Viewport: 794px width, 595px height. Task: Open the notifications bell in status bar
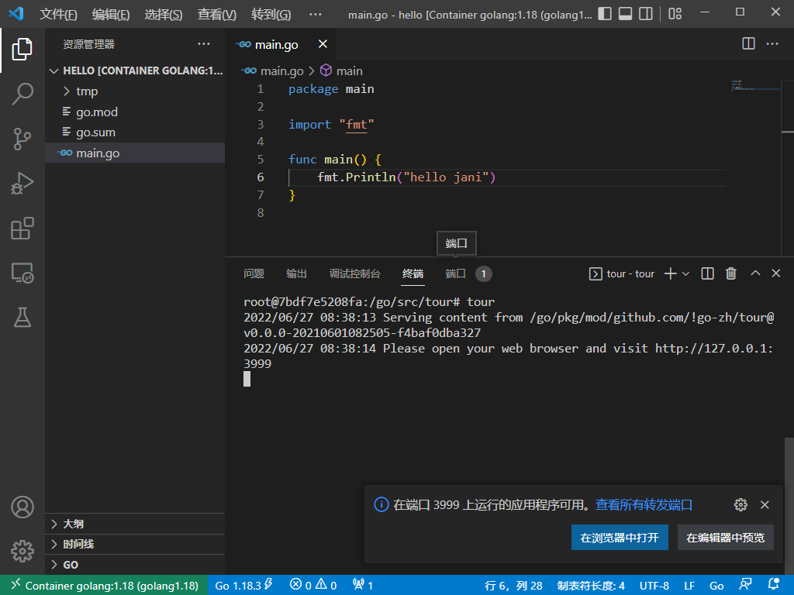(x=773, y=585)
